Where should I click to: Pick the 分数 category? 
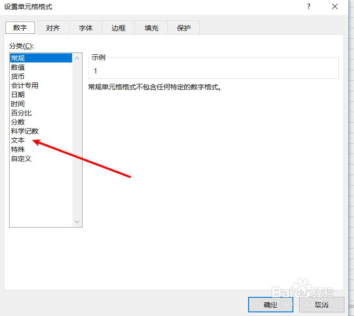41,122
